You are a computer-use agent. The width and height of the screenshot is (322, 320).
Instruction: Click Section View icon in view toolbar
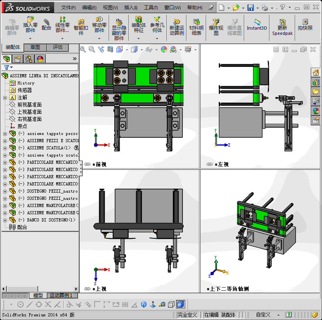pos(110,49)
